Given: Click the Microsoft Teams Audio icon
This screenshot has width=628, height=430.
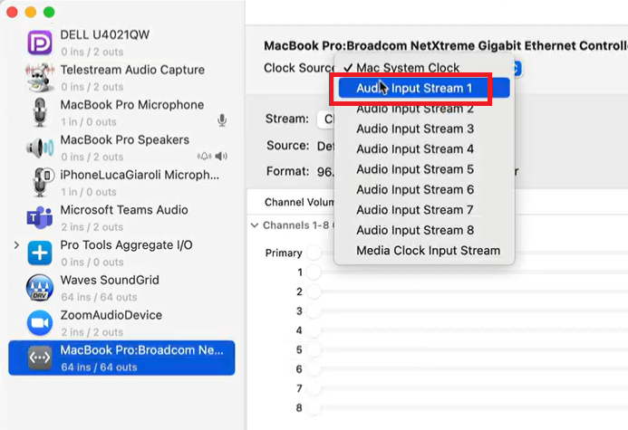Looking at the screenshot, I should (x=40, y=217).
